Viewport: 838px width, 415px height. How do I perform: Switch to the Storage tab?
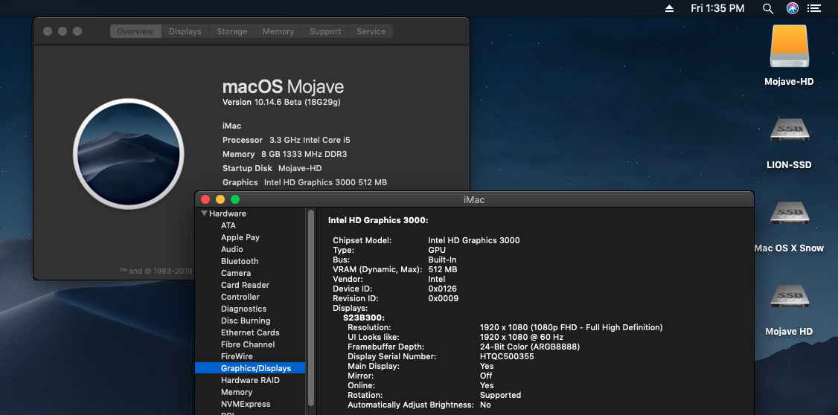[232, 31]
